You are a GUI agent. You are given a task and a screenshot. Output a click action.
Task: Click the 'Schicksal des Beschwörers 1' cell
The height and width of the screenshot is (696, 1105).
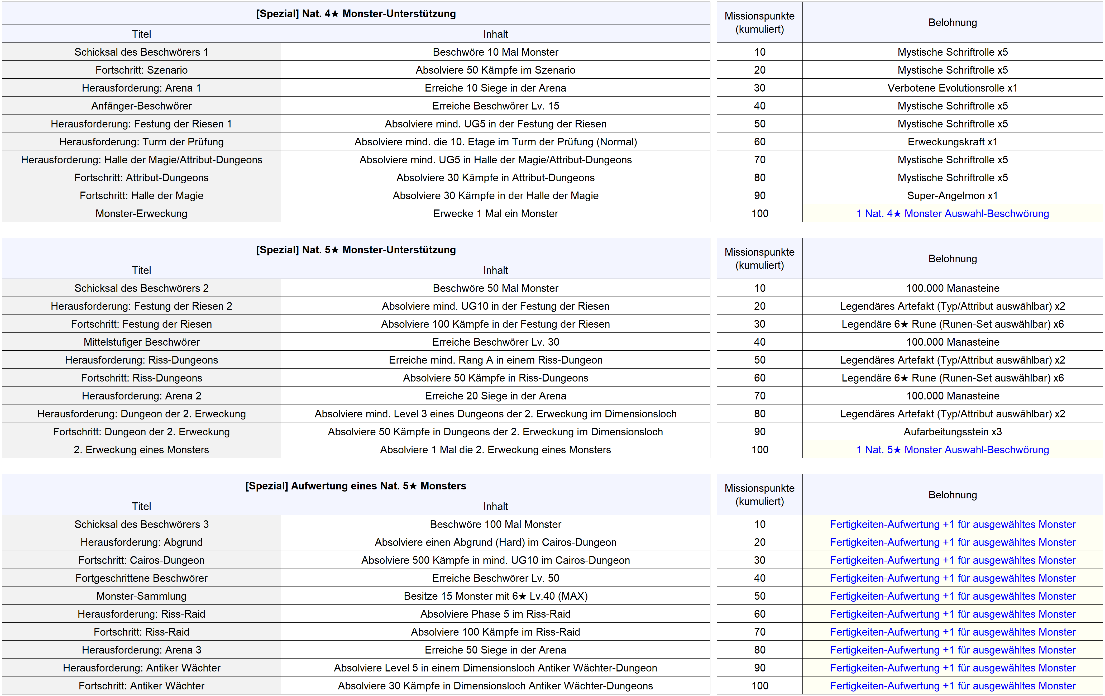pyautogui.click(x=141, y=52)
